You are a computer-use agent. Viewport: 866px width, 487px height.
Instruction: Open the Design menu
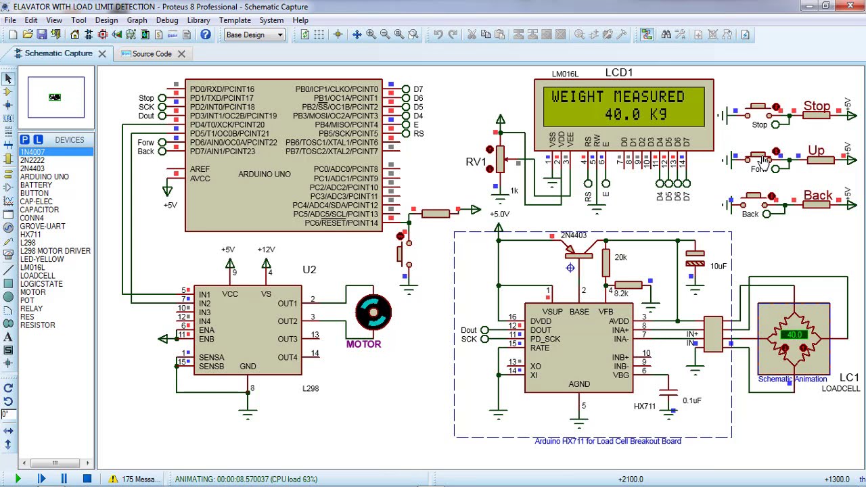[x=106, y=20]
